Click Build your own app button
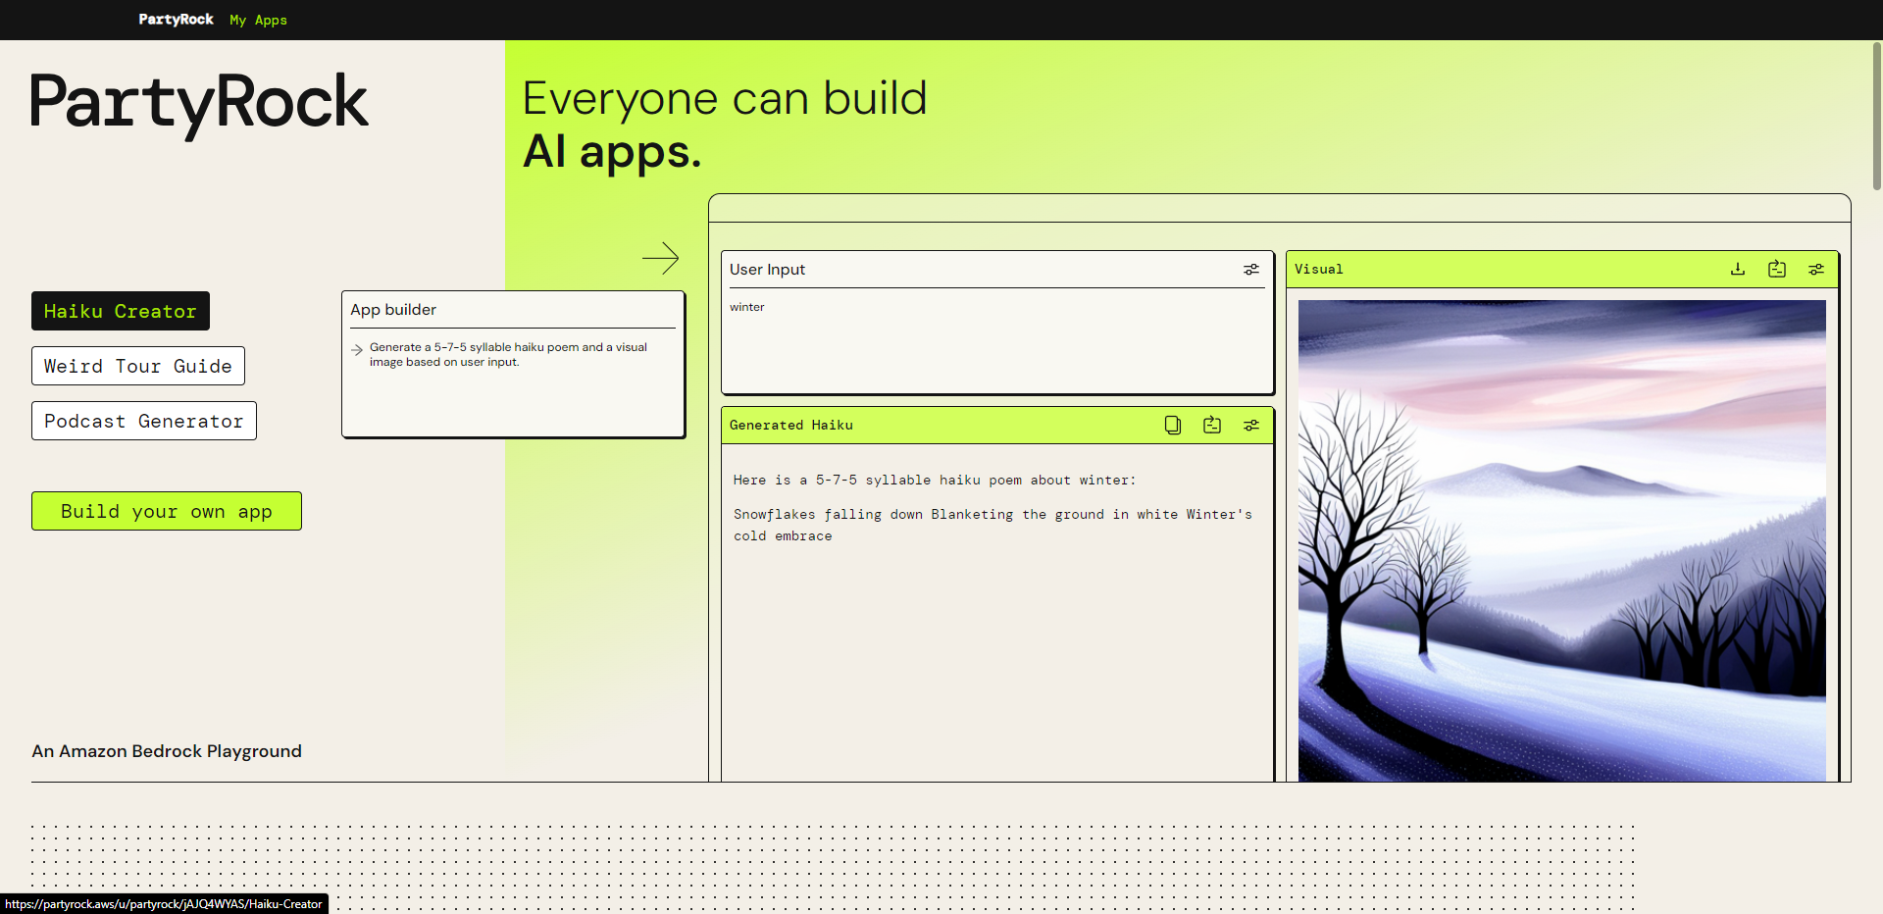The width and height of the screenshot is (1883, 914). coord(167,511)
